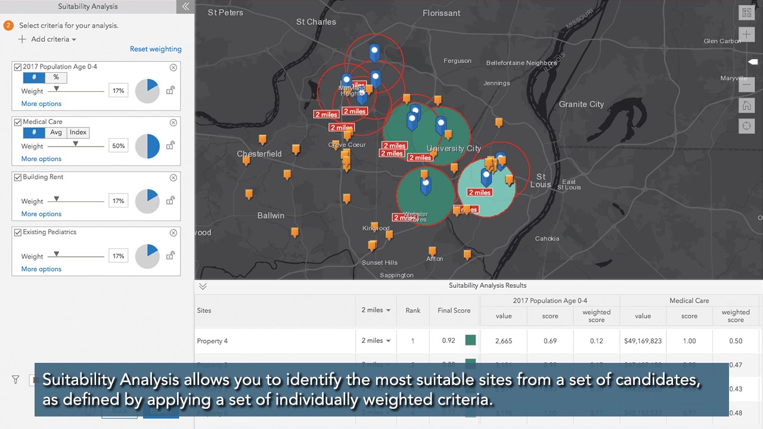Open the Add criteria dropdown
The image size is (763, 429).
(x=48, y=39)
